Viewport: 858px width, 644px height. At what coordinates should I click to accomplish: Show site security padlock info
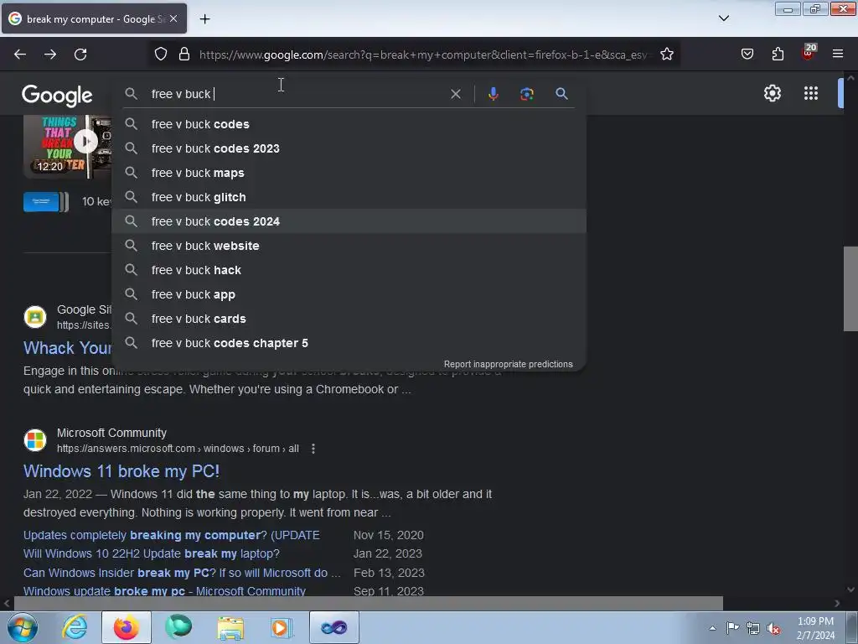184,55
